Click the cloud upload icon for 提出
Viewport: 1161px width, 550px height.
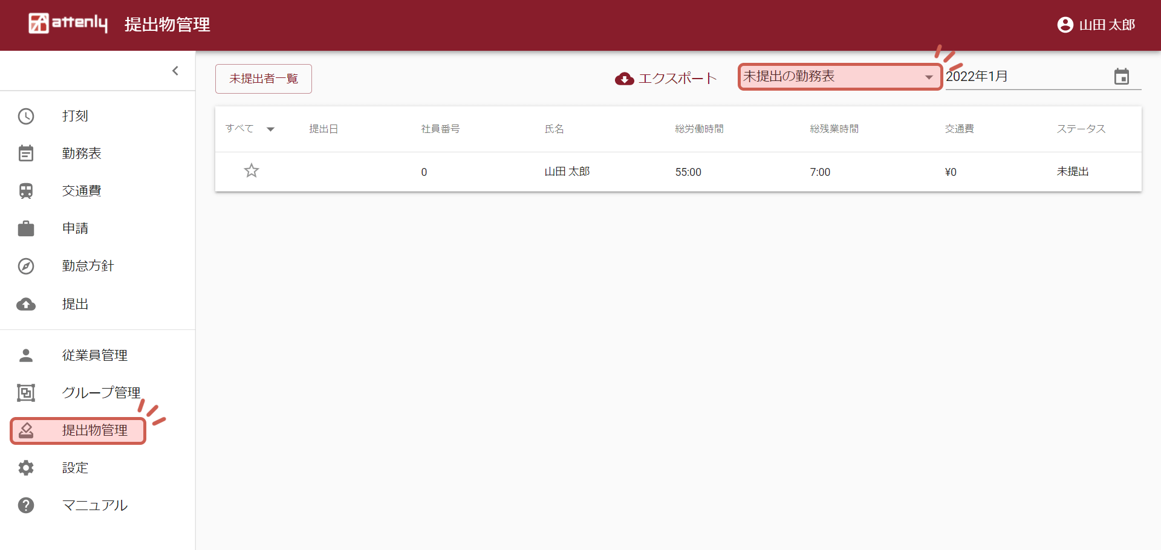pos(26,304)
